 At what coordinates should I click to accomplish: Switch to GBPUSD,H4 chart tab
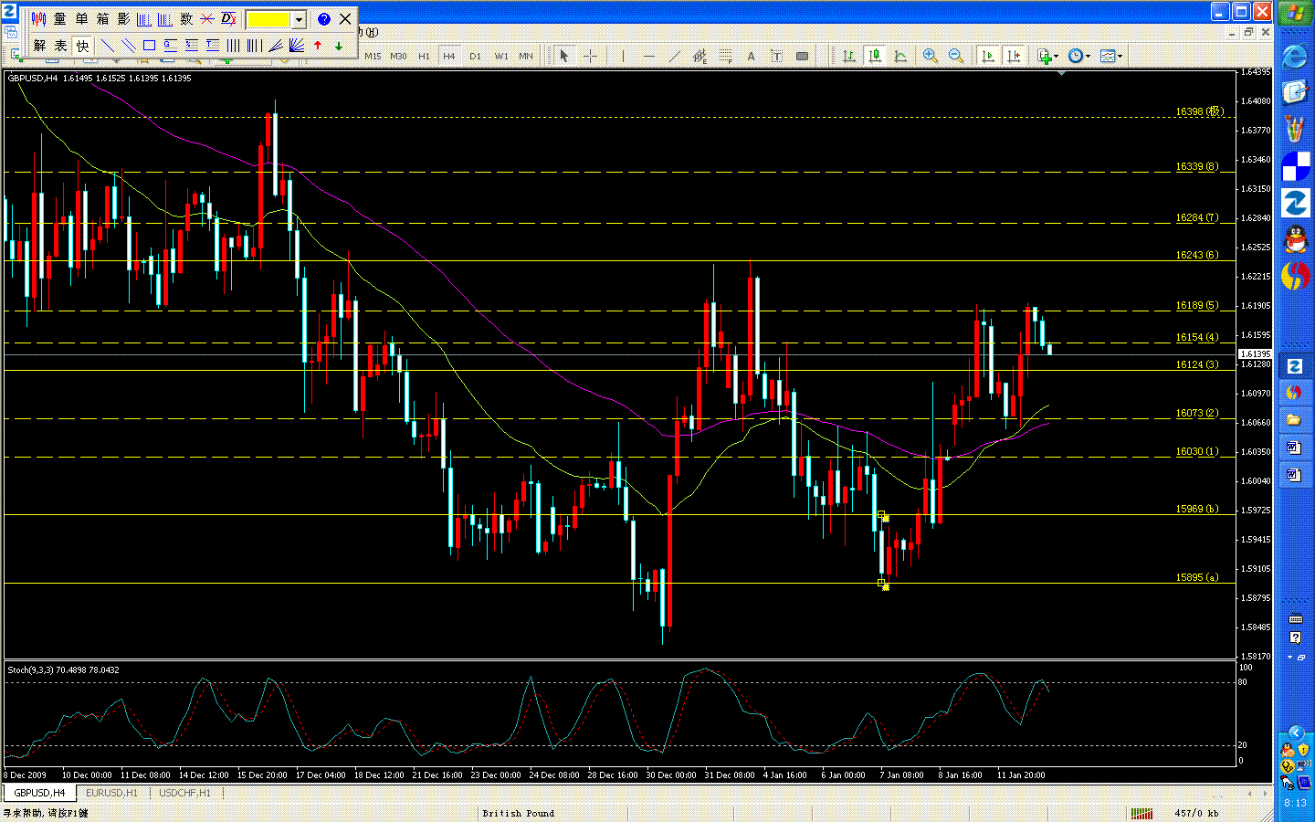pyautogui.click(x=39, y=793)
